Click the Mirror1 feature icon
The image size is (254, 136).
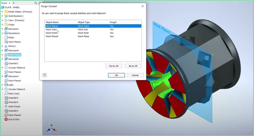pos(6,46)
